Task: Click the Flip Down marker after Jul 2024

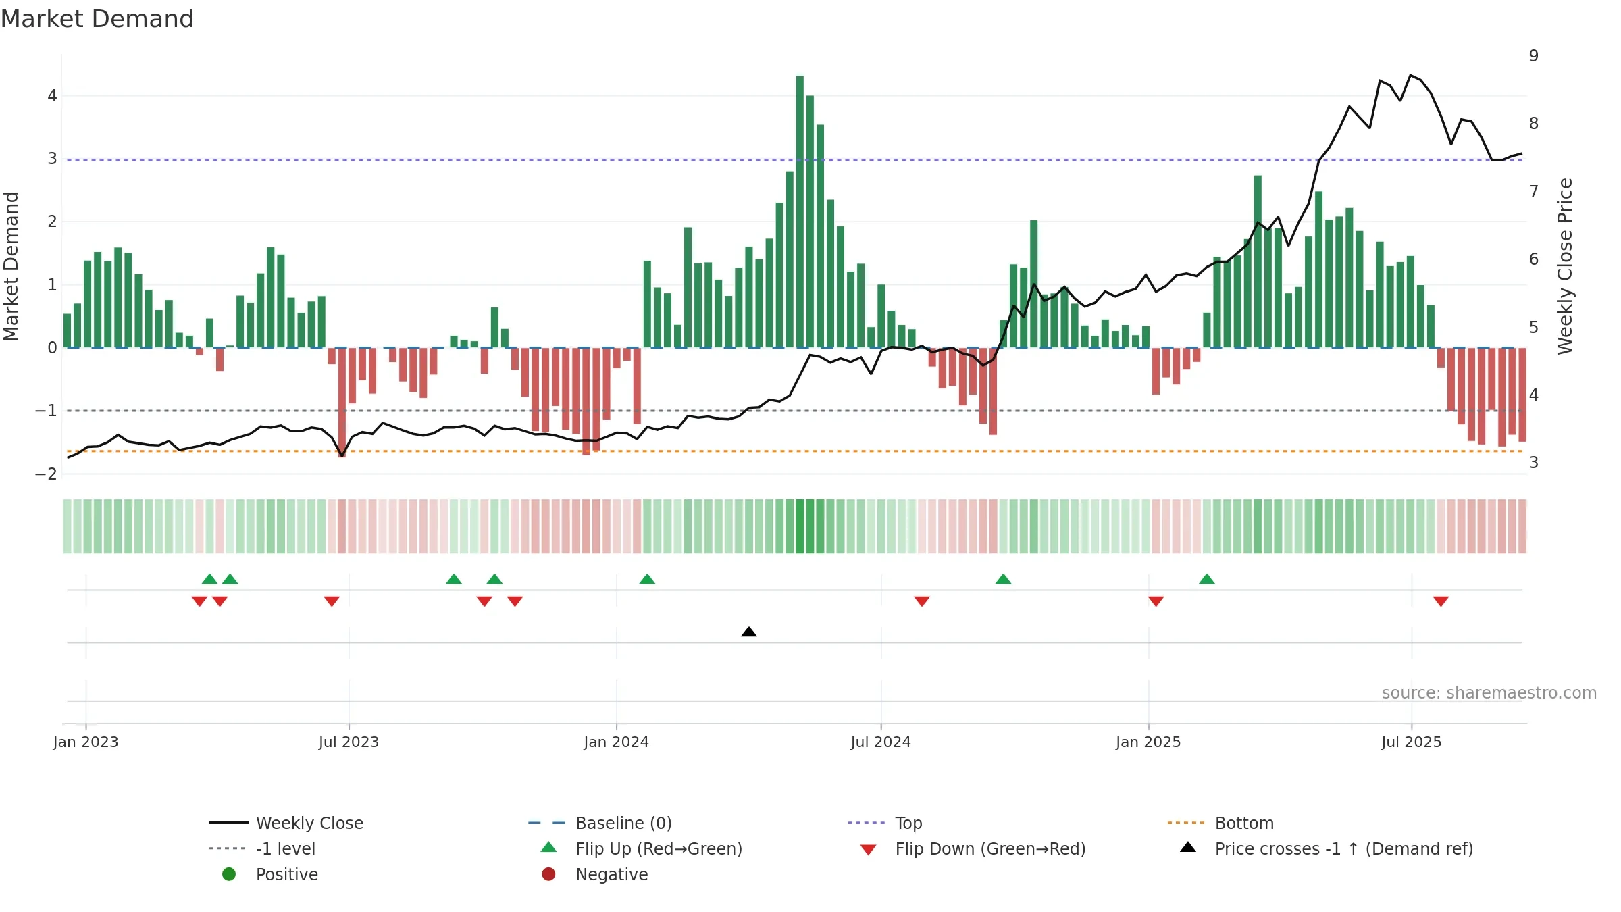Action: [922, 601]
